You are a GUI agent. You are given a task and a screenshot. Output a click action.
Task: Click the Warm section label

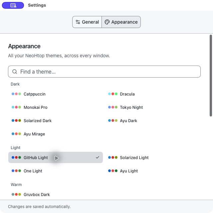click(x=16, y=185)
